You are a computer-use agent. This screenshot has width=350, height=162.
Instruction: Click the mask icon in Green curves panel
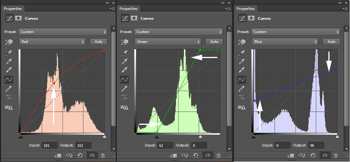(x=134, y=18)
